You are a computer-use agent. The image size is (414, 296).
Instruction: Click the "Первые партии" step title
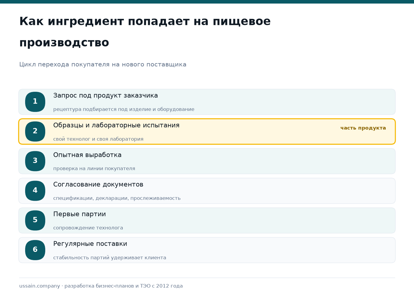pos(80,214)
